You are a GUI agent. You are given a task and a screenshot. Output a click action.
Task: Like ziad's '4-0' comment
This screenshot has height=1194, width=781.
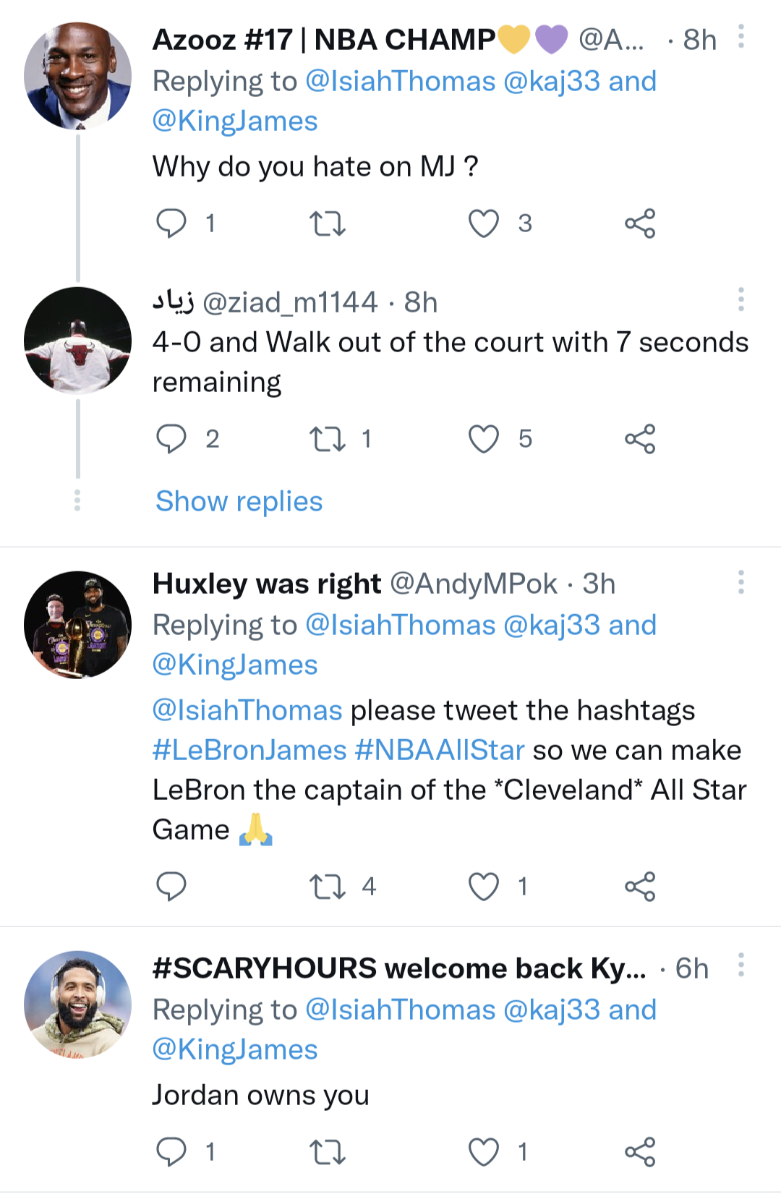click(485, 438)
